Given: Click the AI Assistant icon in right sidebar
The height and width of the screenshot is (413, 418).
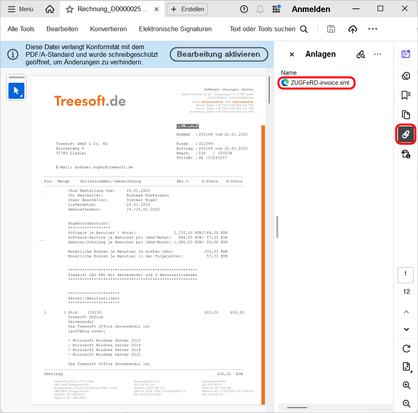Looking at the screenshot, I should pos(406,54).
